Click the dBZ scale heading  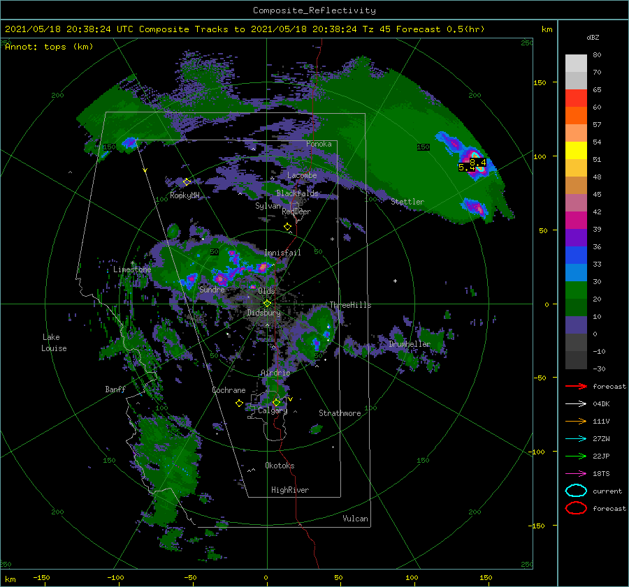pyautogui.click(x=593, y=38)
